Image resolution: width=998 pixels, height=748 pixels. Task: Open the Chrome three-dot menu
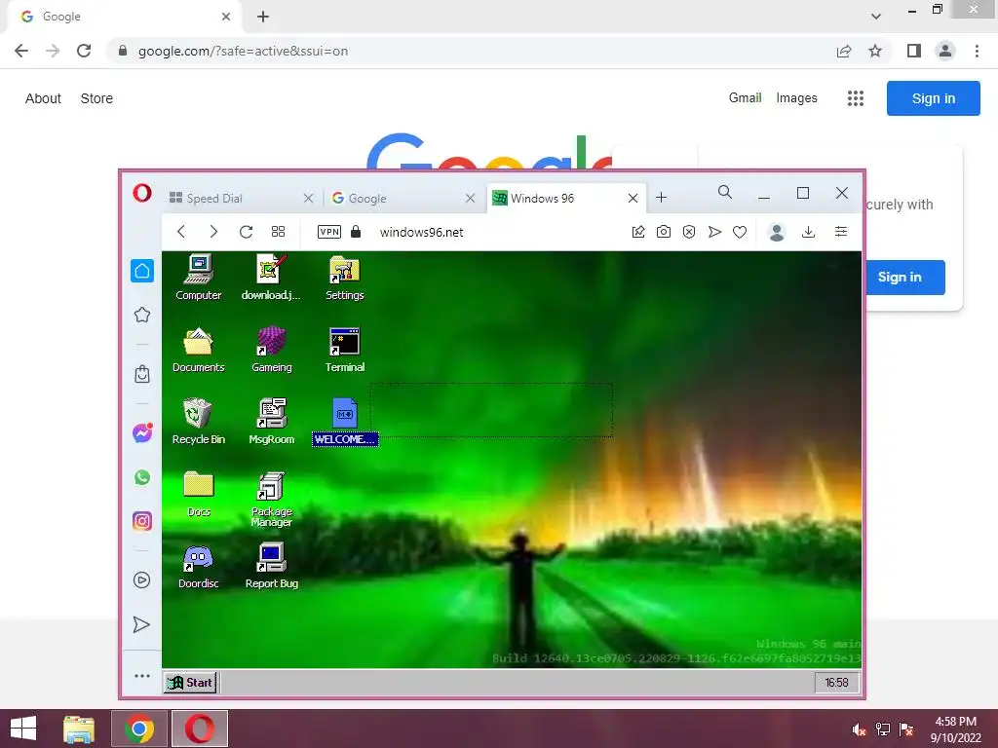977,51
